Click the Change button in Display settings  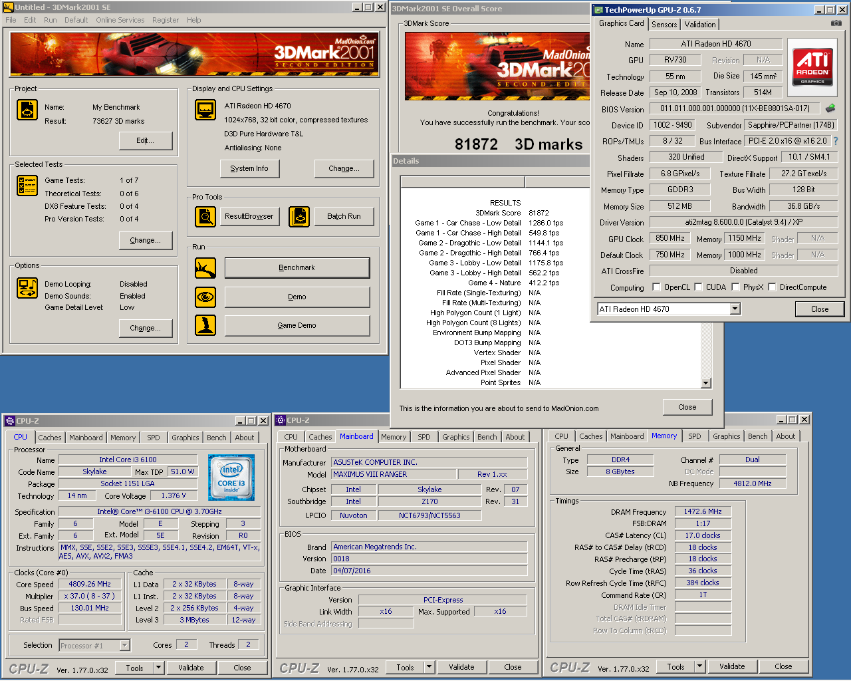(x=344, y=168)
